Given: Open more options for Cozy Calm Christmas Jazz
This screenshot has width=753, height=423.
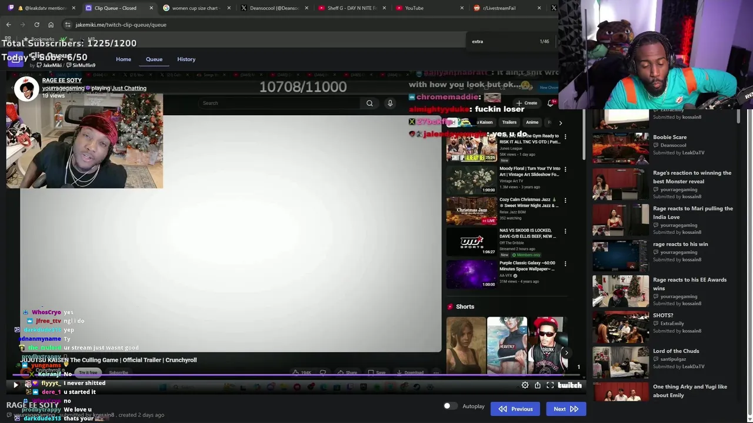Looking at the screenshot, I should [565, 200].
